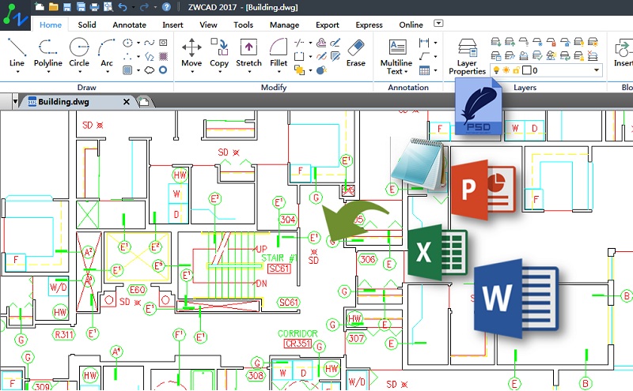Open the layer list dropdown arrow
The image size is (633, 391).
pyautogui.click(x=597, y=70)
